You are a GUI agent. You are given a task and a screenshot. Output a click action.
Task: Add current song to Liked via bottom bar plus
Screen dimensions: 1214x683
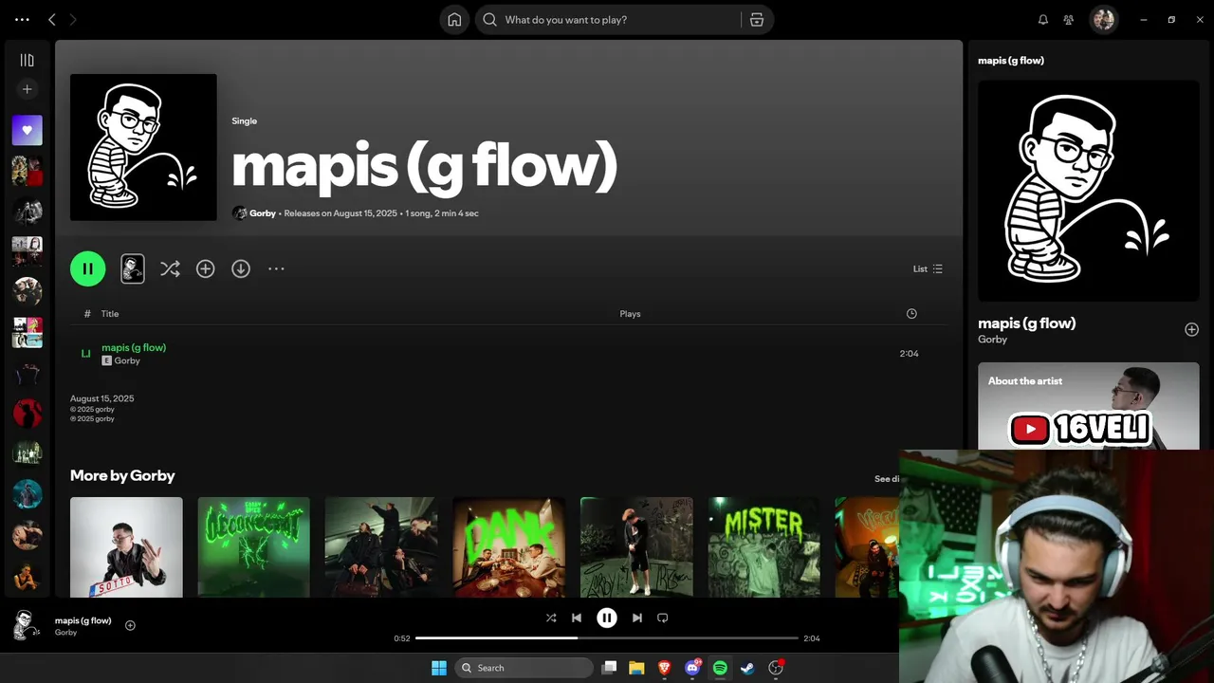pyautogui.click(x=130, y=625)
